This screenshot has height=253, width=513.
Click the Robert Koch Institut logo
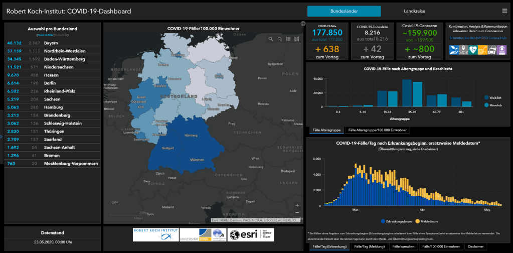[x=155, y=235]
